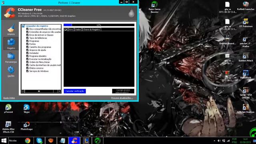This screenshot has height=144, width=256.
Task: Open the Ajuda Online link
Action: 9,98
